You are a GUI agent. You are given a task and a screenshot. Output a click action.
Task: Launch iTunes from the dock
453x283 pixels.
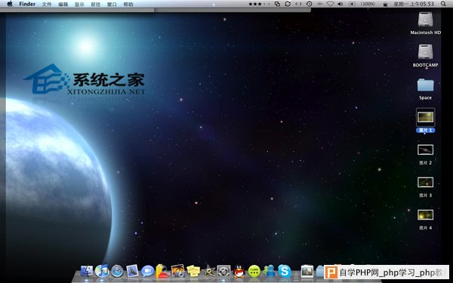(x=102, y=271)
